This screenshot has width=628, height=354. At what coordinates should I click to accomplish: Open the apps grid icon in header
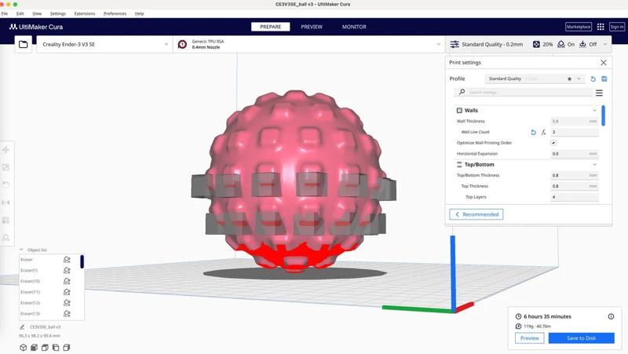pos(601,27)
